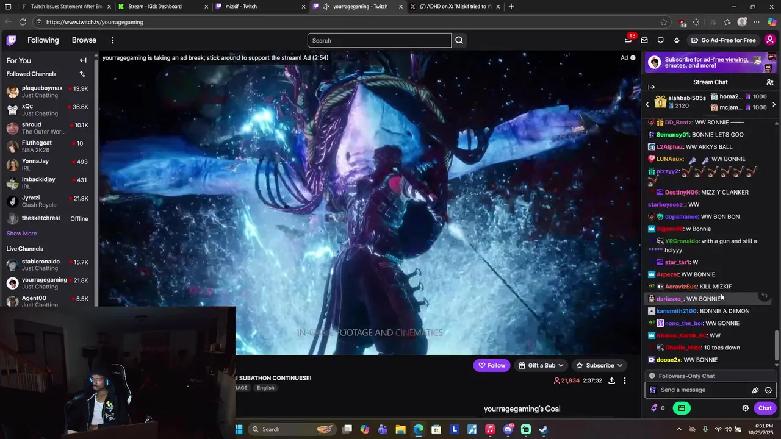Open the three-dot more menu beside Browse
The image size is (781, 439).
(112, 40)
